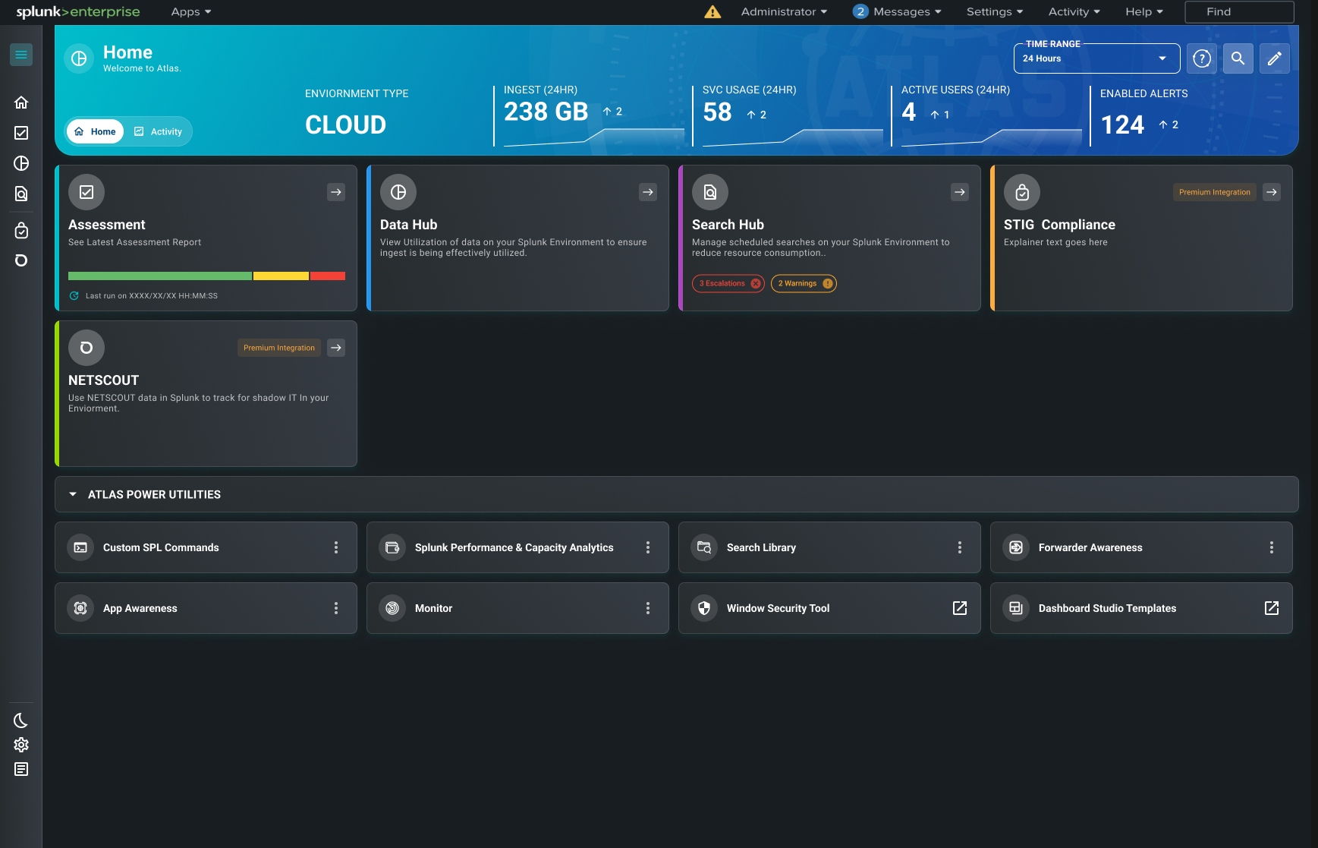Open the Time Range dropdown
The width and height of the screenshot is (1318, 848).
click(1096, 58)
